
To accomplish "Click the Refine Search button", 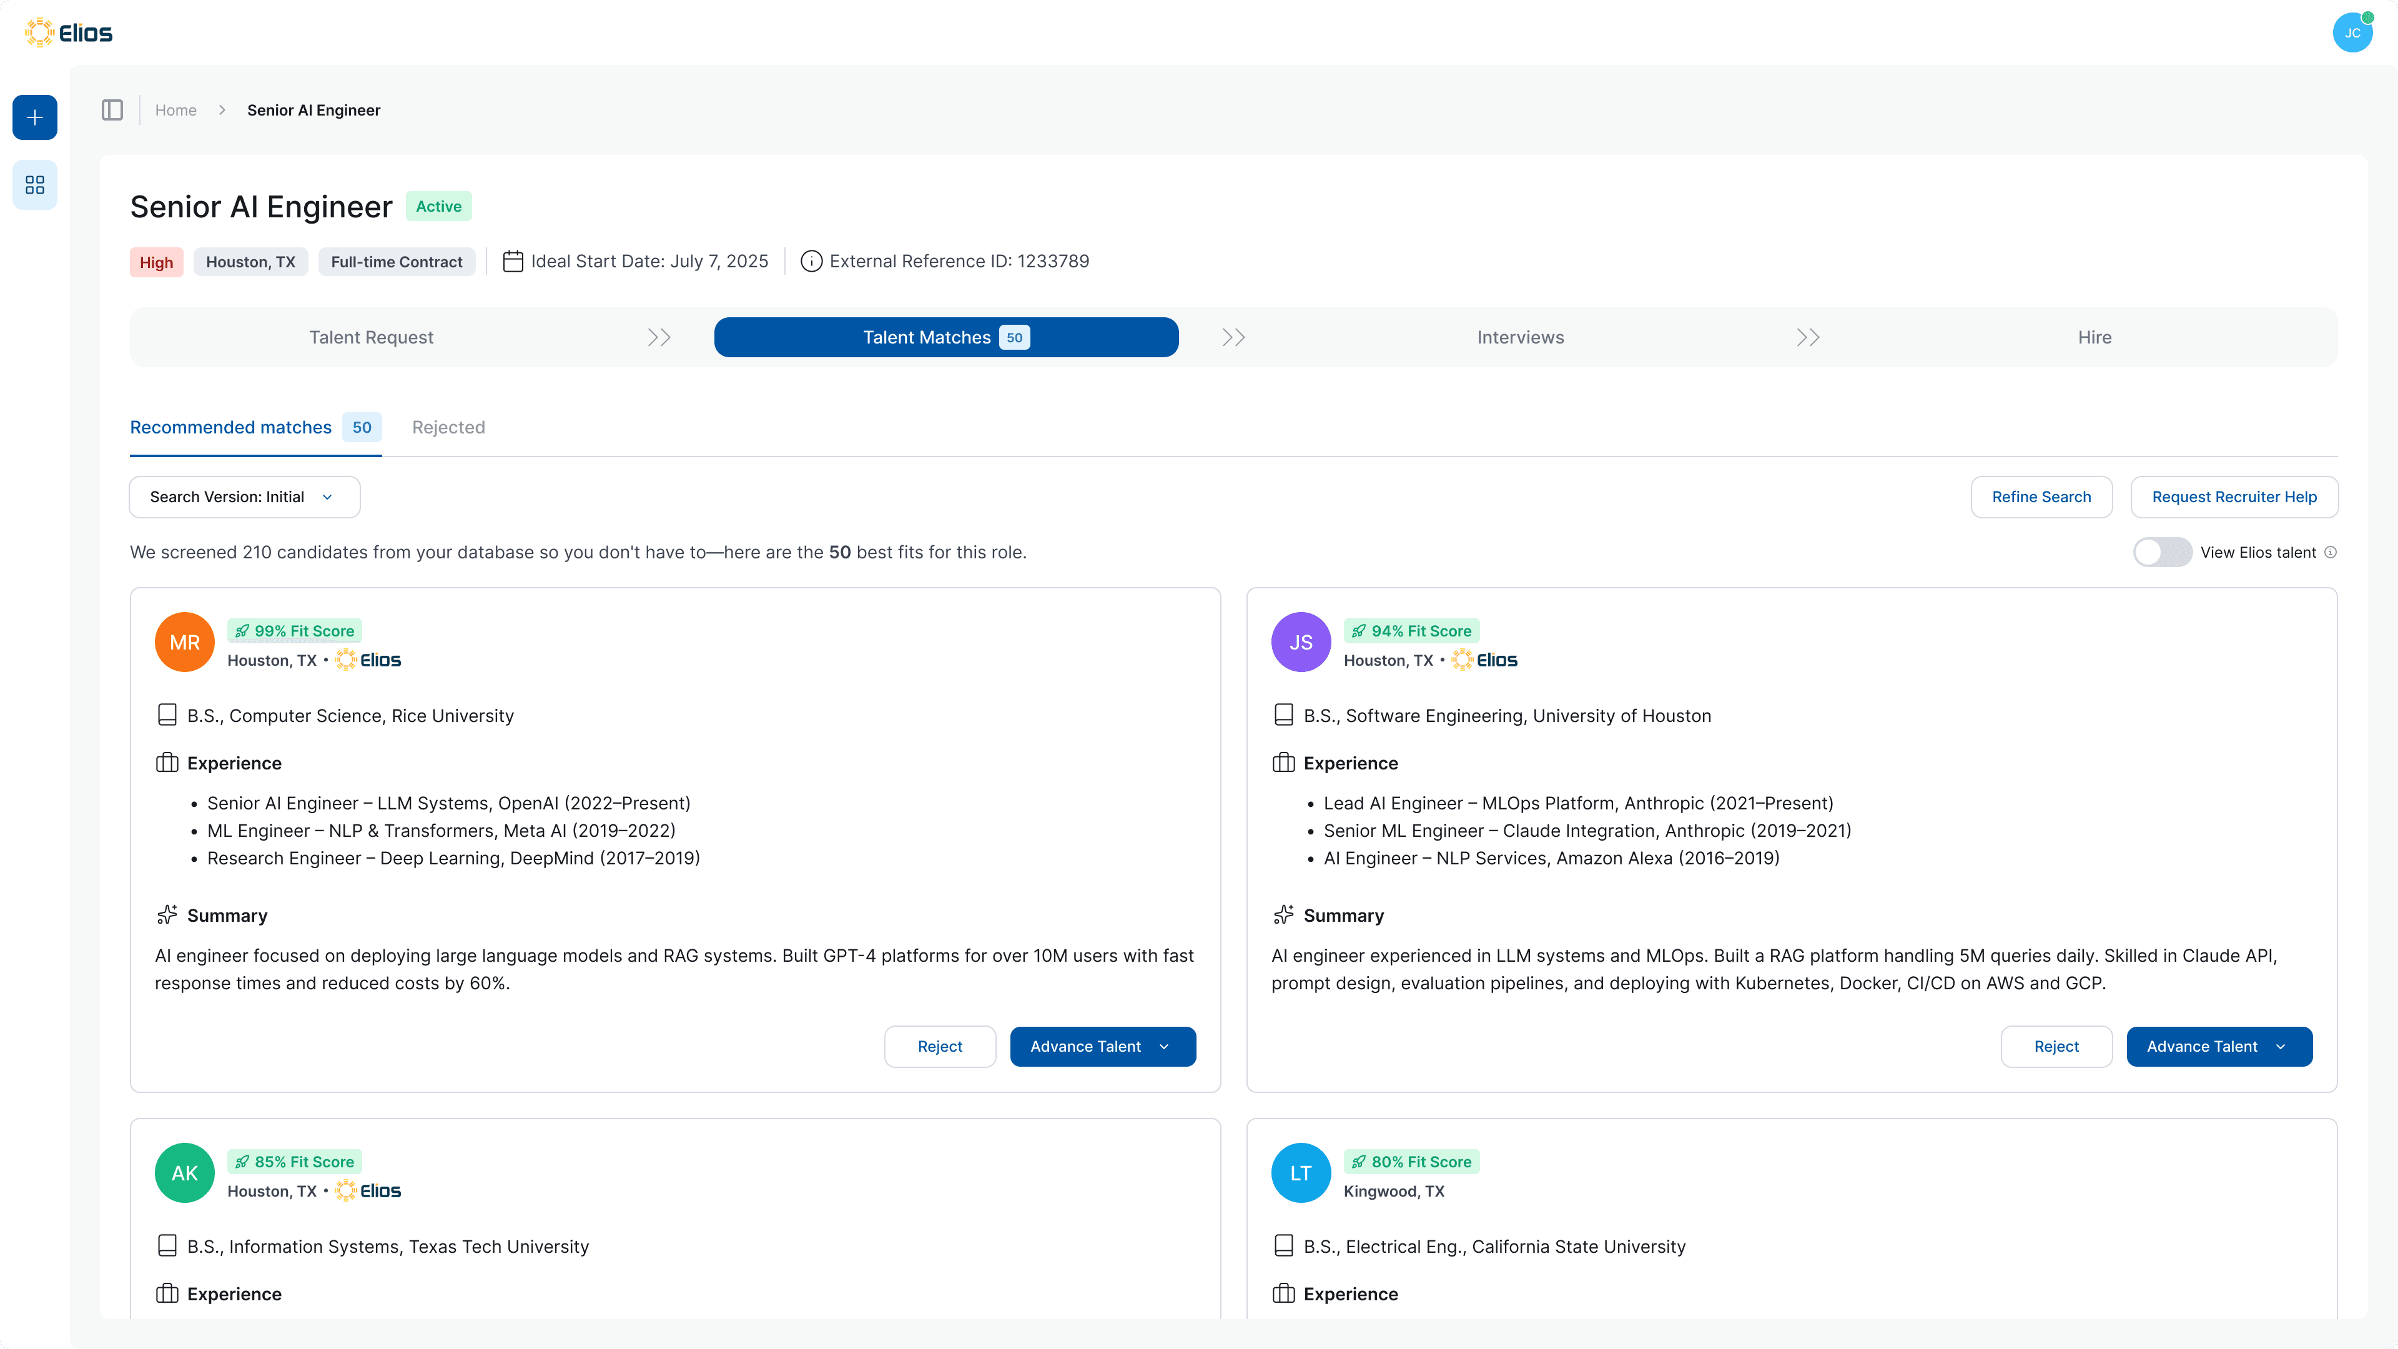I will pos(2041,497).
